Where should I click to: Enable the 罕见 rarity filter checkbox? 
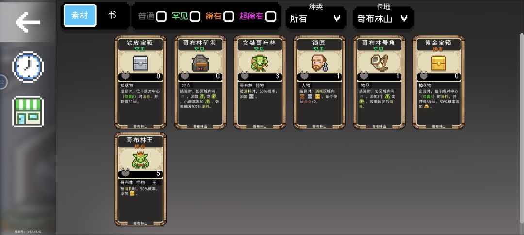point(195,16)
